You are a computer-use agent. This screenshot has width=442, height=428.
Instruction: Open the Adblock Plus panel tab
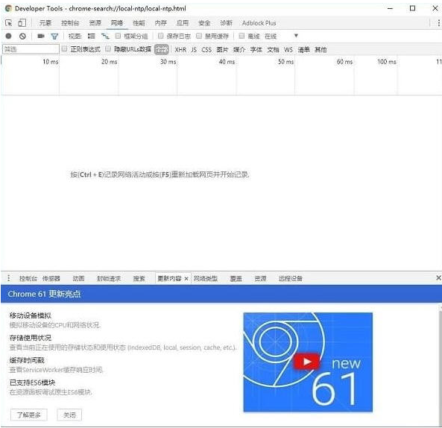259,23
